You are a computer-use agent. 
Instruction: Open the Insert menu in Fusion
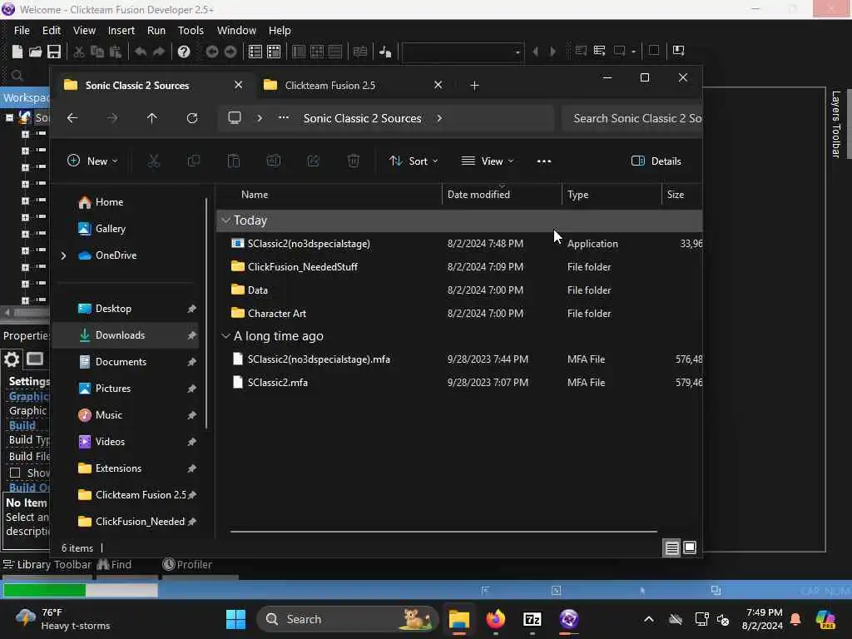(121, 31)
